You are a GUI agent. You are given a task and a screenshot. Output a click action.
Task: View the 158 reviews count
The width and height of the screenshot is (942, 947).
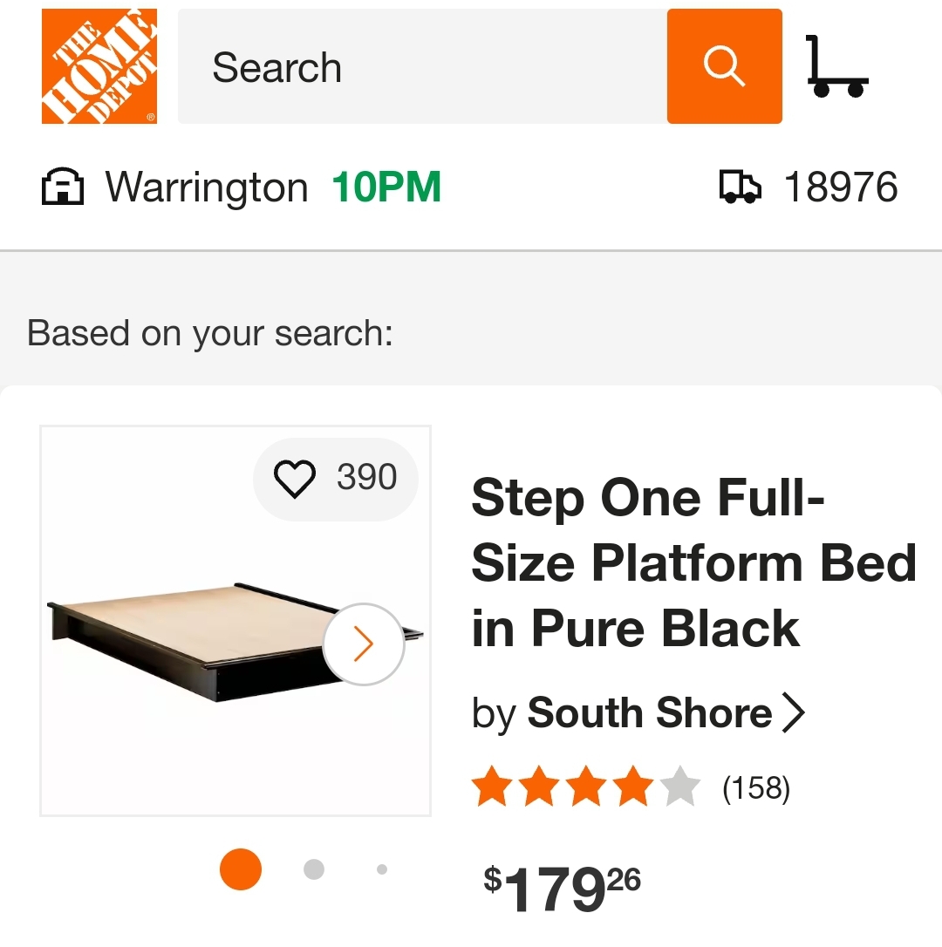[755, 788]
